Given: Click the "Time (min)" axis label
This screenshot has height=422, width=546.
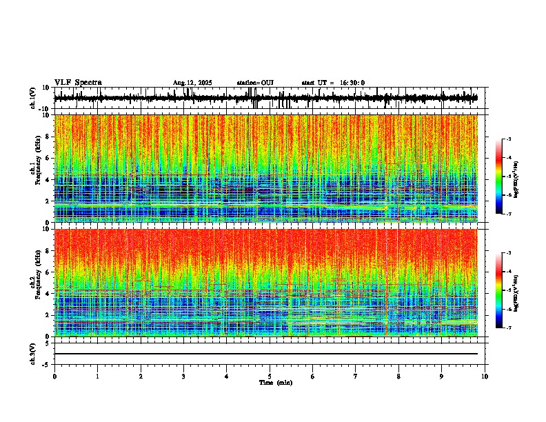Looking at the screenshot, I should tap(276, 383).
